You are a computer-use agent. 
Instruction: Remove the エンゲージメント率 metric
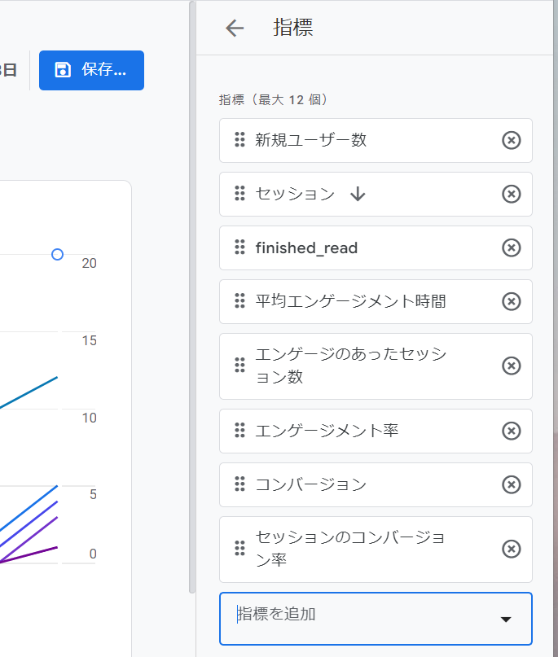click(511, 431)
